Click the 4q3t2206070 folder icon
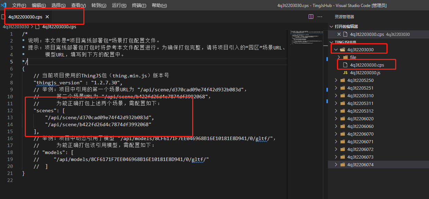This screenshot has height=199, width=429. click(343, 134)
